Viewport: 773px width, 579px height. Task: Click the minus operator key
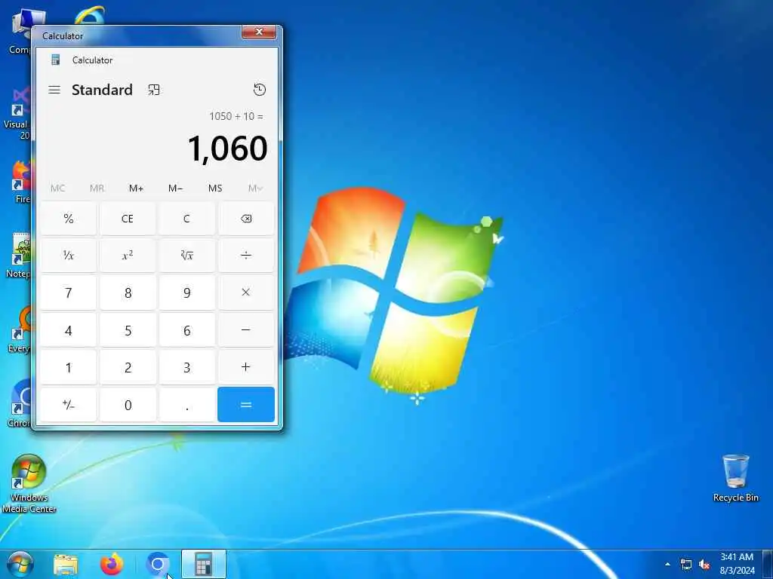pos(246,330)
